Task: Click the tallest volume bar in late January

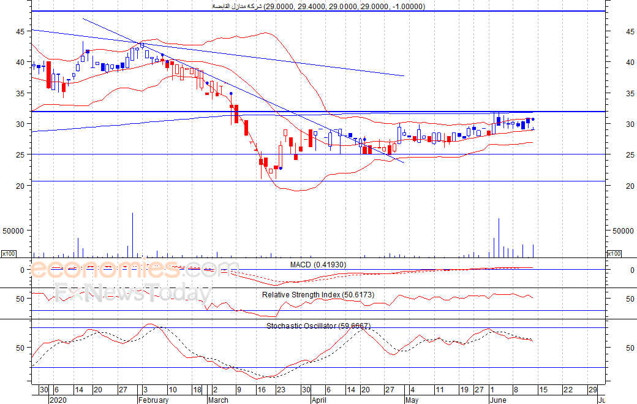Action: pyautogui.click(x=132, y=235)
